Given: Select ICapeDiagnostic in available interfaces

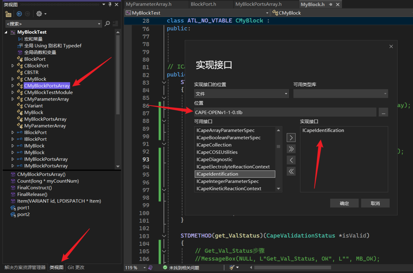Looking at the screenshot, I should (214, 159).
